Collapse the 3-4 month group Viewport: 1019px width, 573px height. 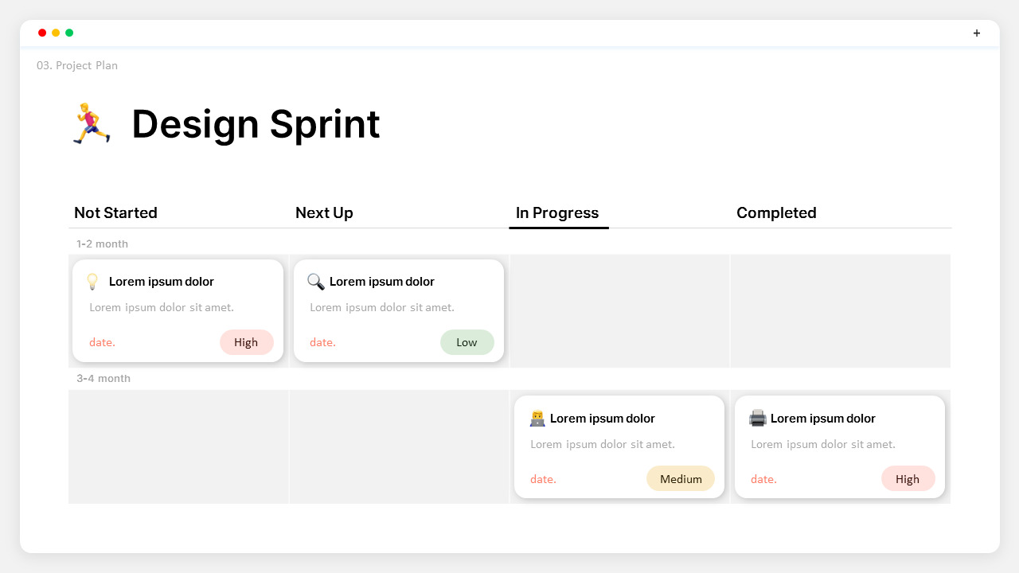click(x=103, y=378)
